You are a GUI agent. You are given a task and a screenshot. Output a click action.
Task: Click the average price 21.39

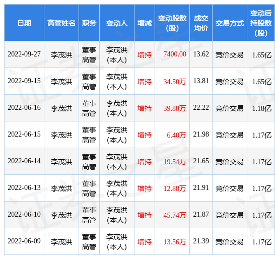201,241
